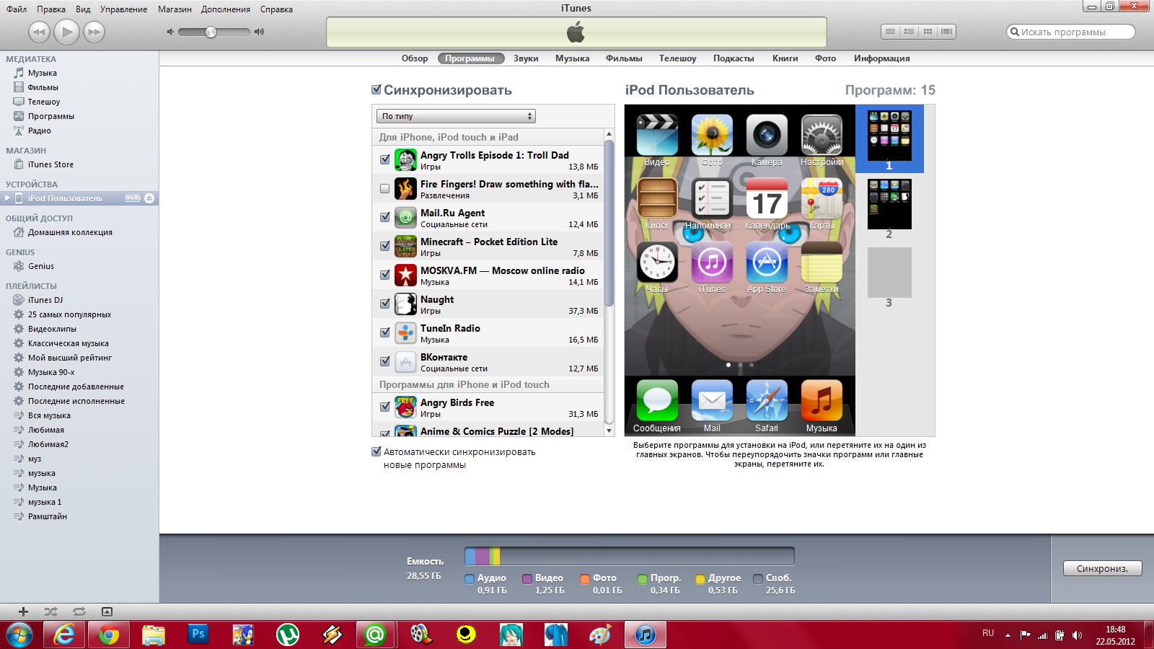Image resolution: width=1154 pixels, height=649 pixels.
Task: Toggle the Синхронизировать checkbox
Action: click(x=376, y=89)
